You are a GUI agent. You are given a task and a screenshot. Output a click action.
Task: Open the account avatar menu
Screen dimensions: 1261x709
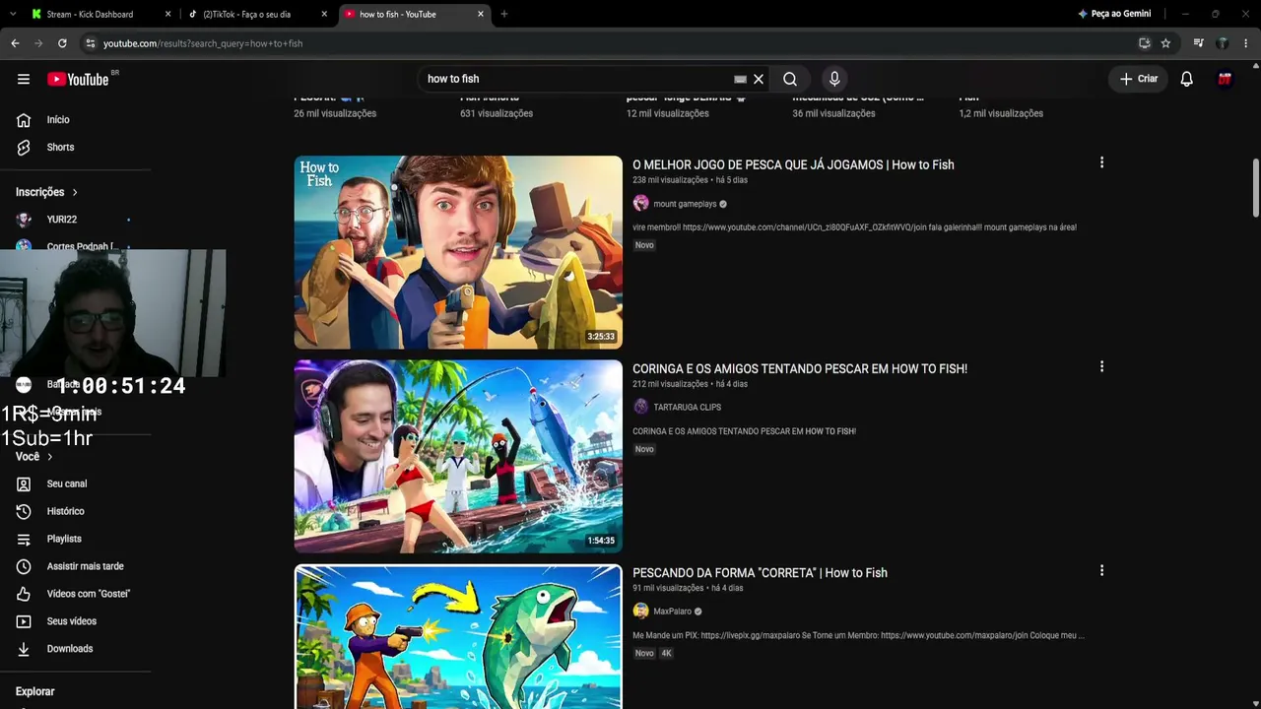1225,79
